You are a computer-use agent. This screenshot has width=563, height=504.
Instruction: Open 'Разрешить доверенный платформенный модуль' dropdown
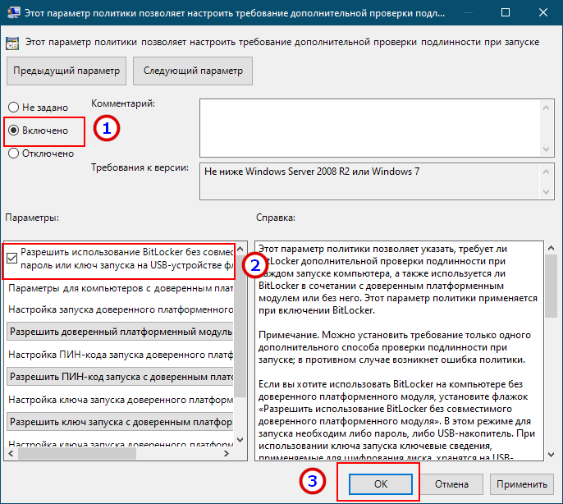pos(120,331)
